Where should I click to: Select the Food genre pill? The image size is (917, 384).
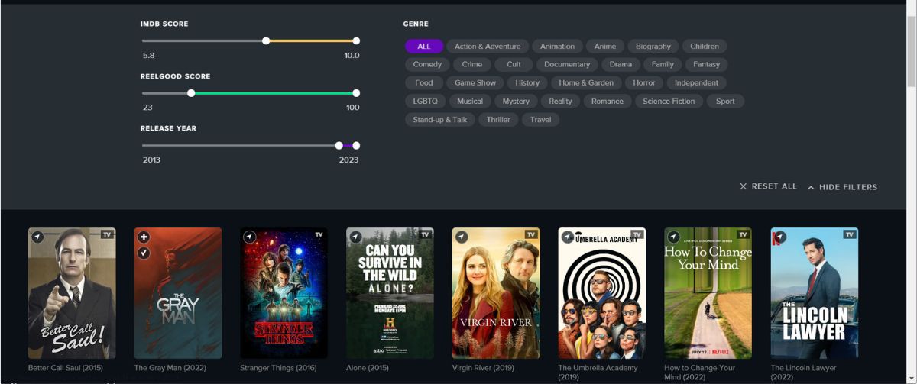pos(424,83)
